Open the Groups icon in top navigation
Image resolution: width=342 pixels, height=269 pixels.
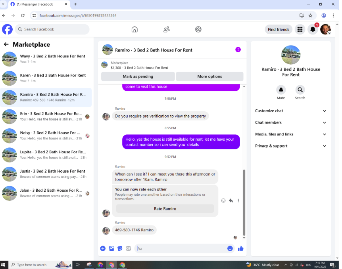tap(198, 29)
